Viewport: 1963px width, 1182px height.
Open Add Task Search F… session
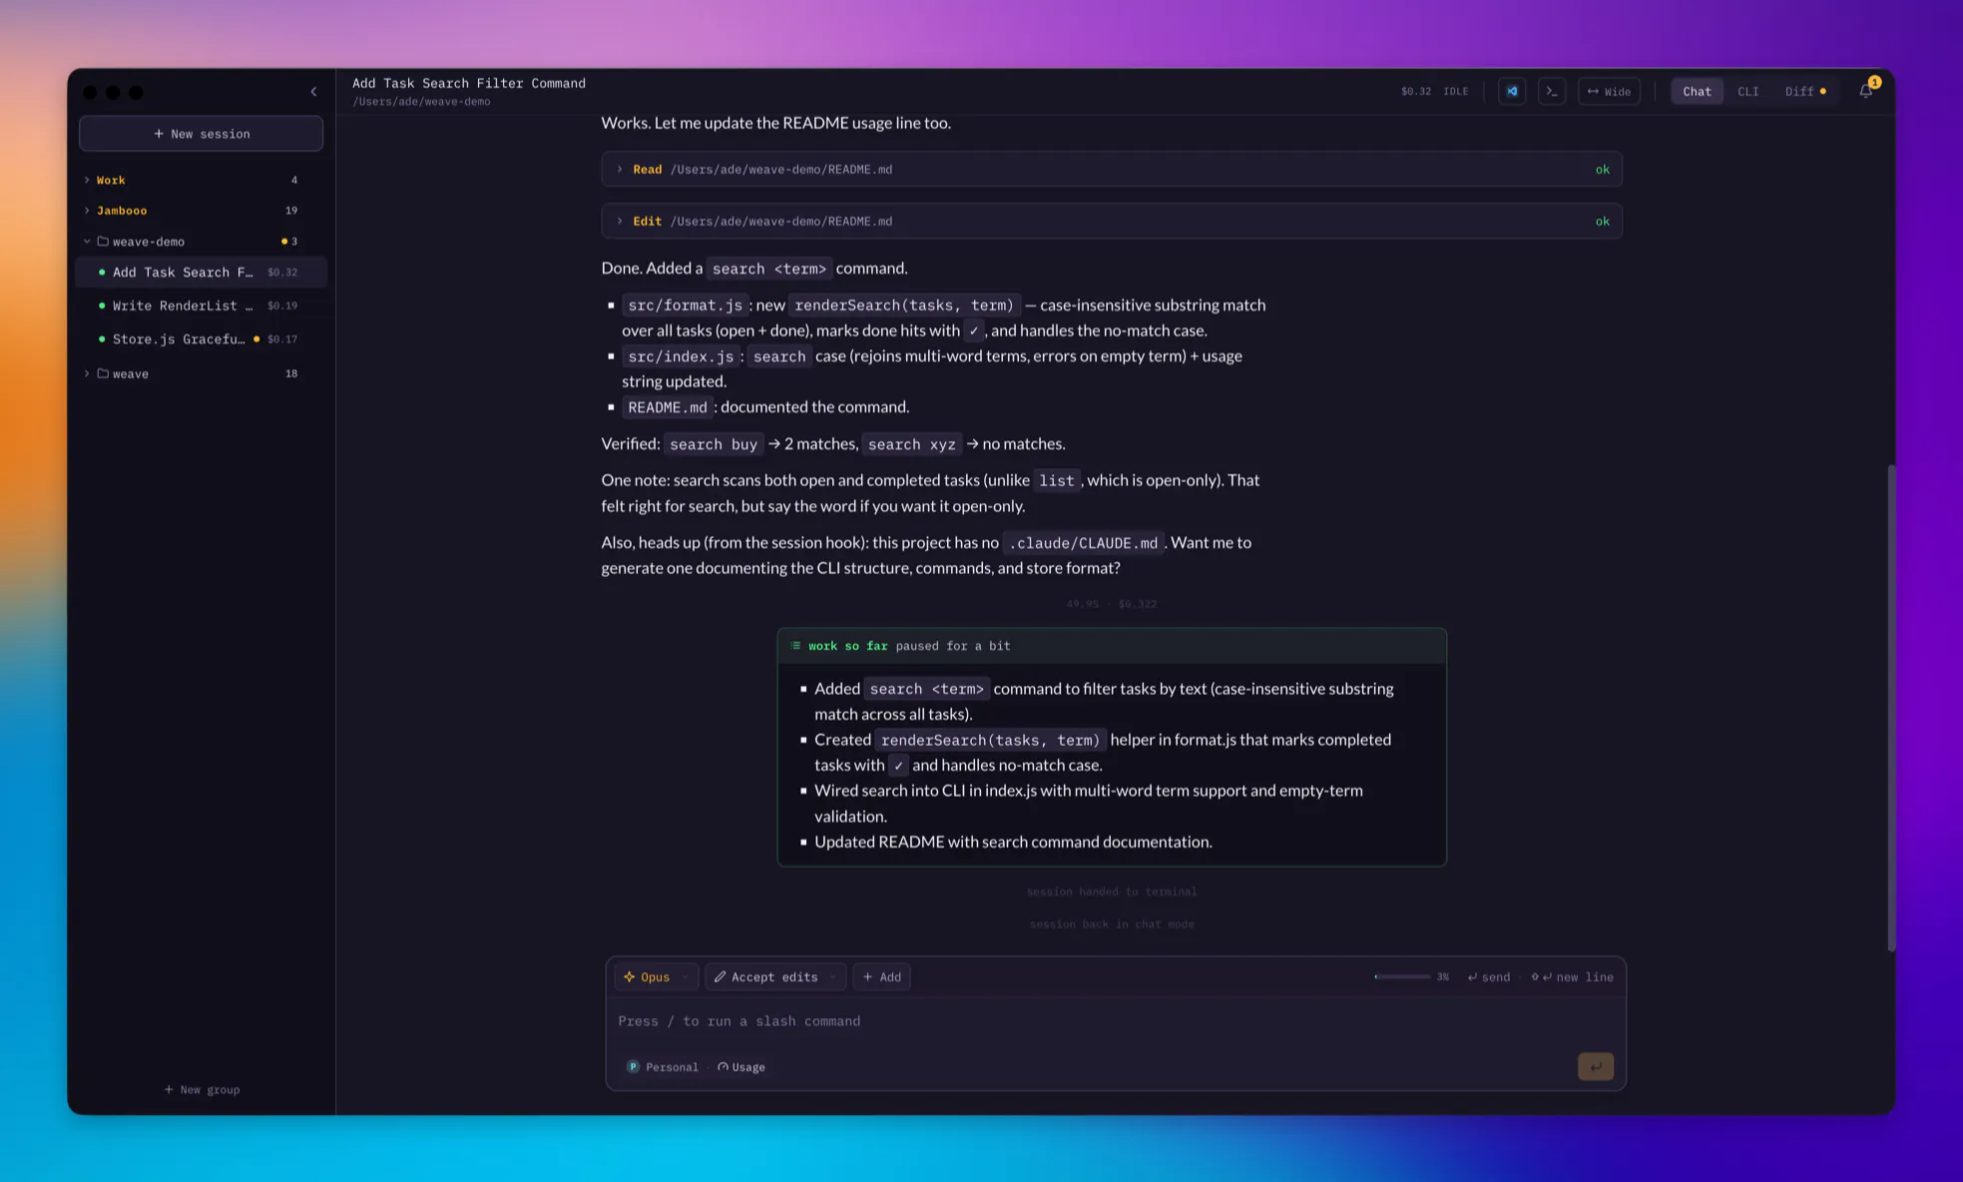point(201,272)
